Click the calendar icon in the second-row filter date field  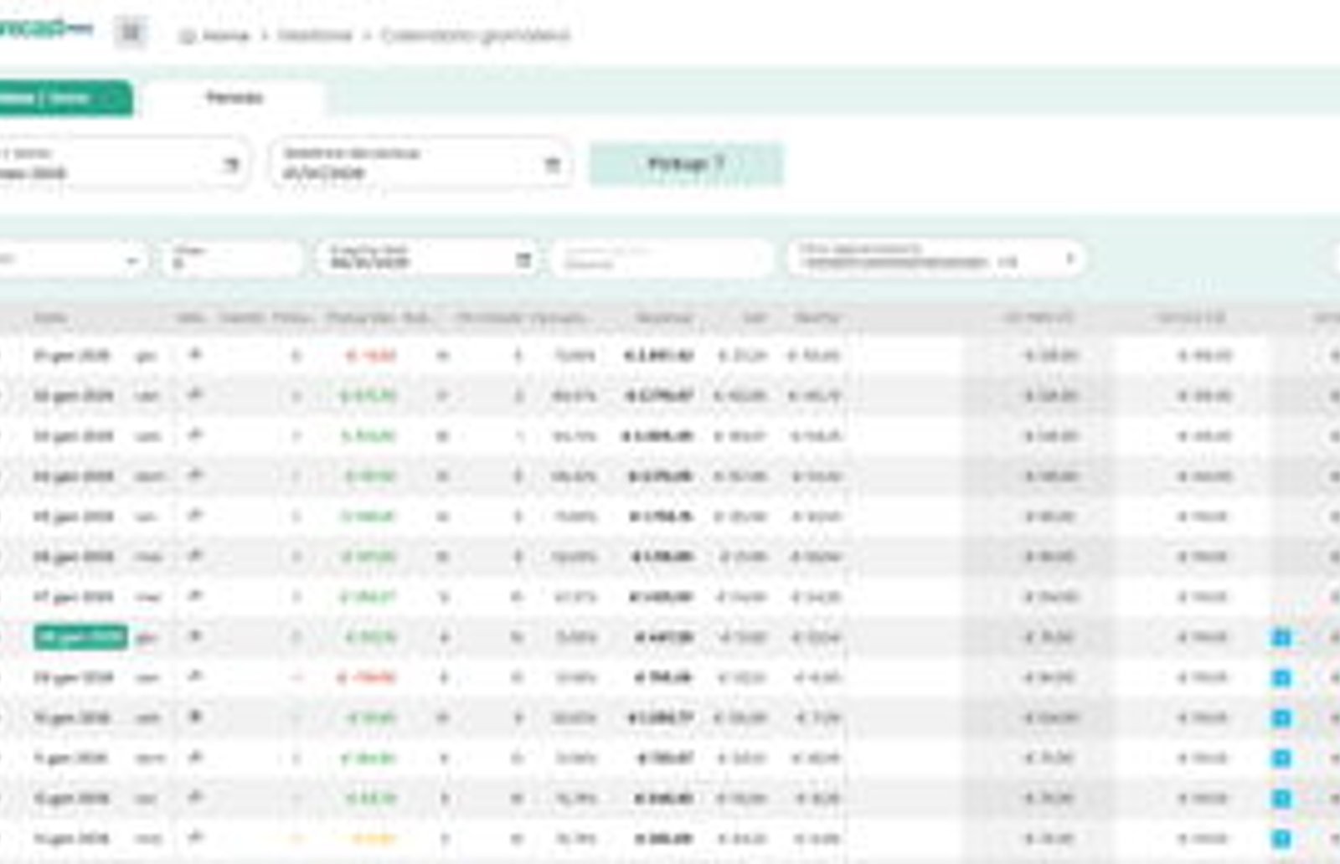click(x=523, y=260)
